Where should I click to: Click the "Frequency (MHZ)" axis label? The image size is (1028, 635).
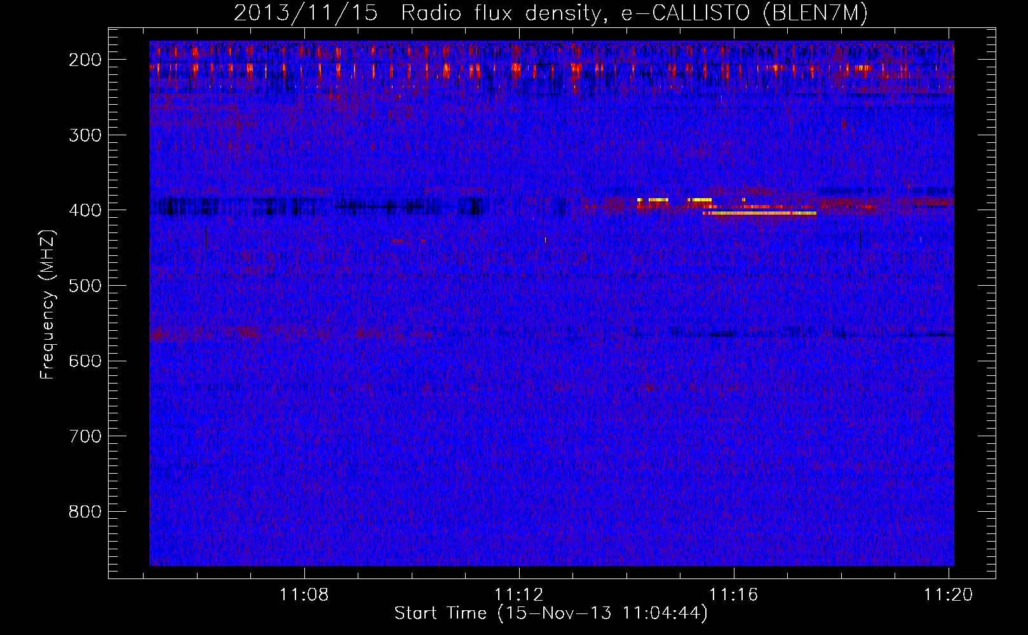(48, 304)
